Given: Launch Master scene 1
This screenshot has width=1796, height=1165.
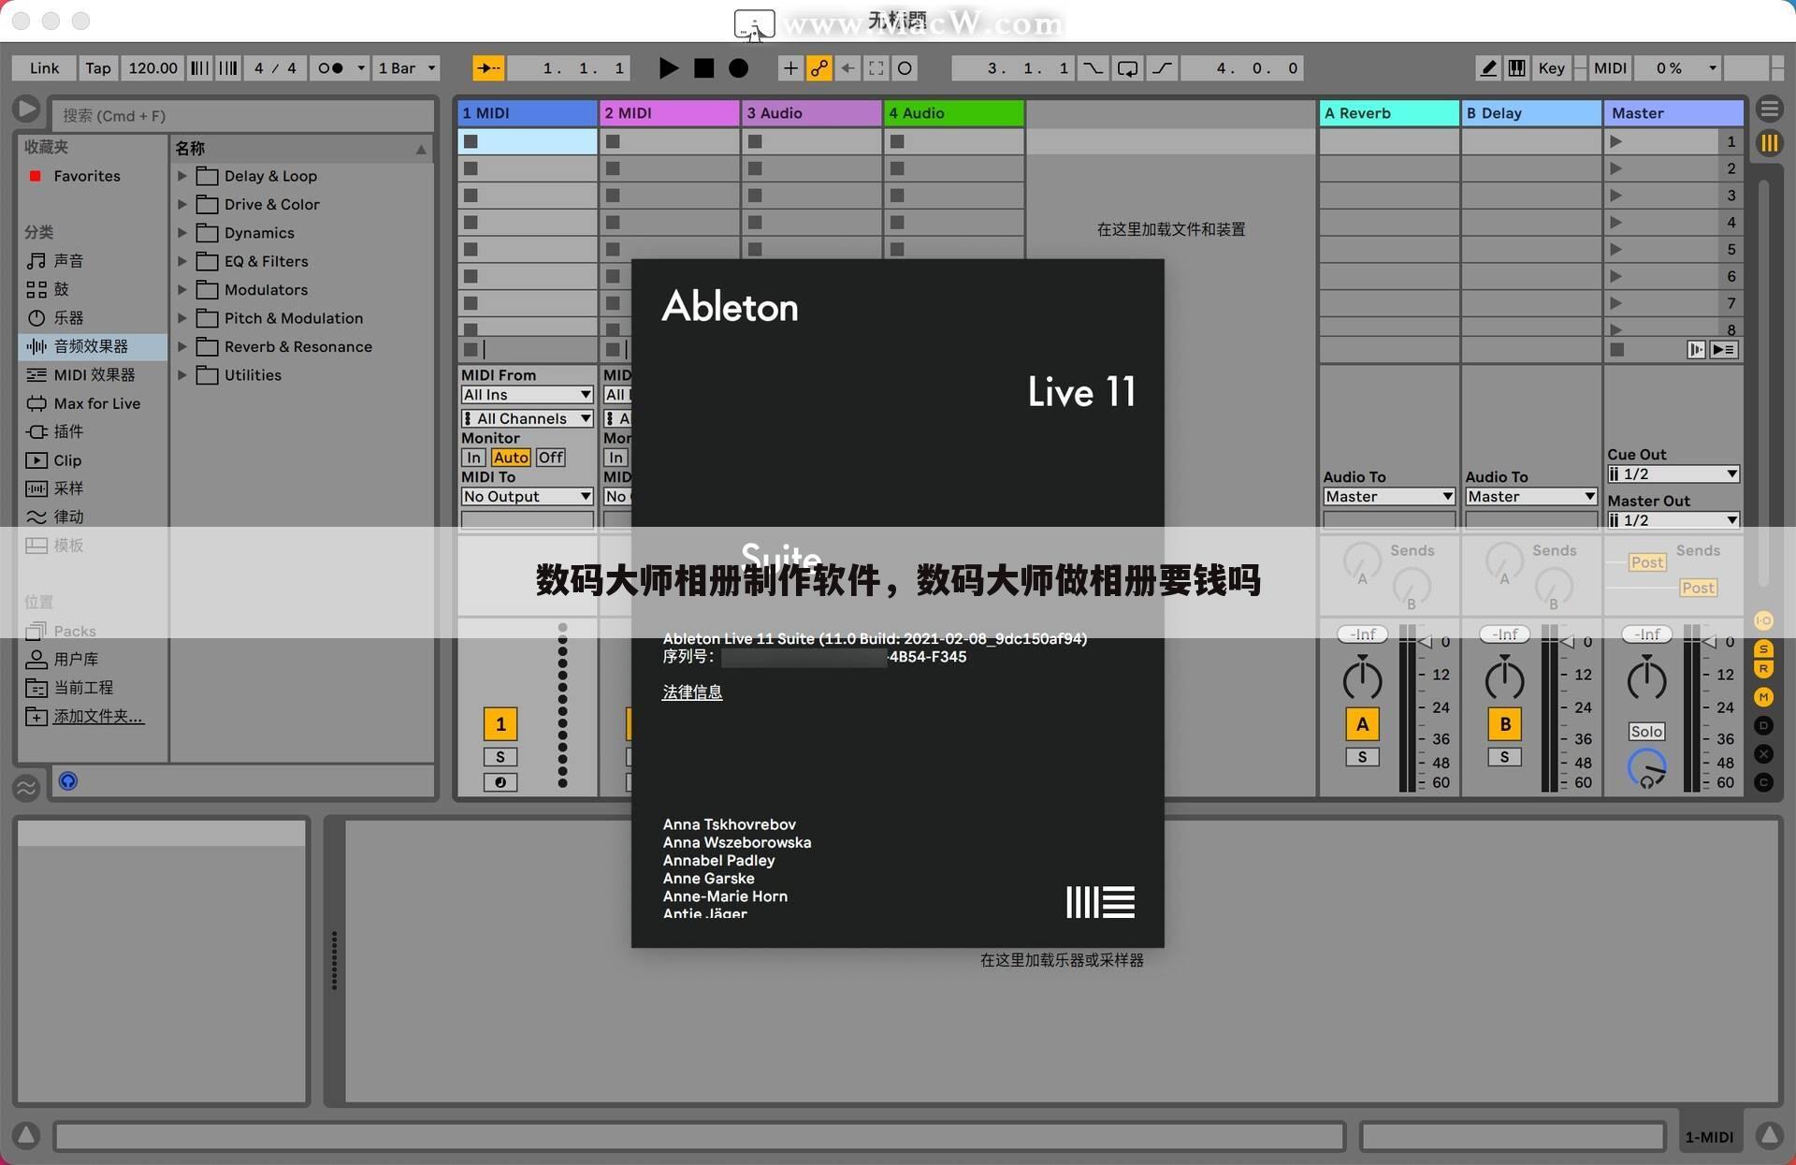Looking at the screenshot, I should tap(1615, 141).
